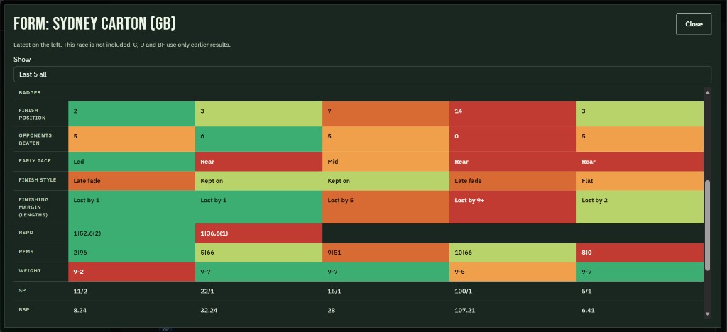The height and width of the screenshot is (332, 727).
Task: Click the SP value 11/2
Action: 80,291
